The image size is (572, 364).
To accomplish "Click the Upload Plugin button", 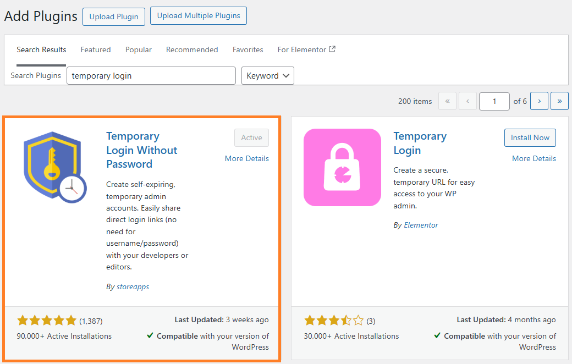I will [114, 17].
